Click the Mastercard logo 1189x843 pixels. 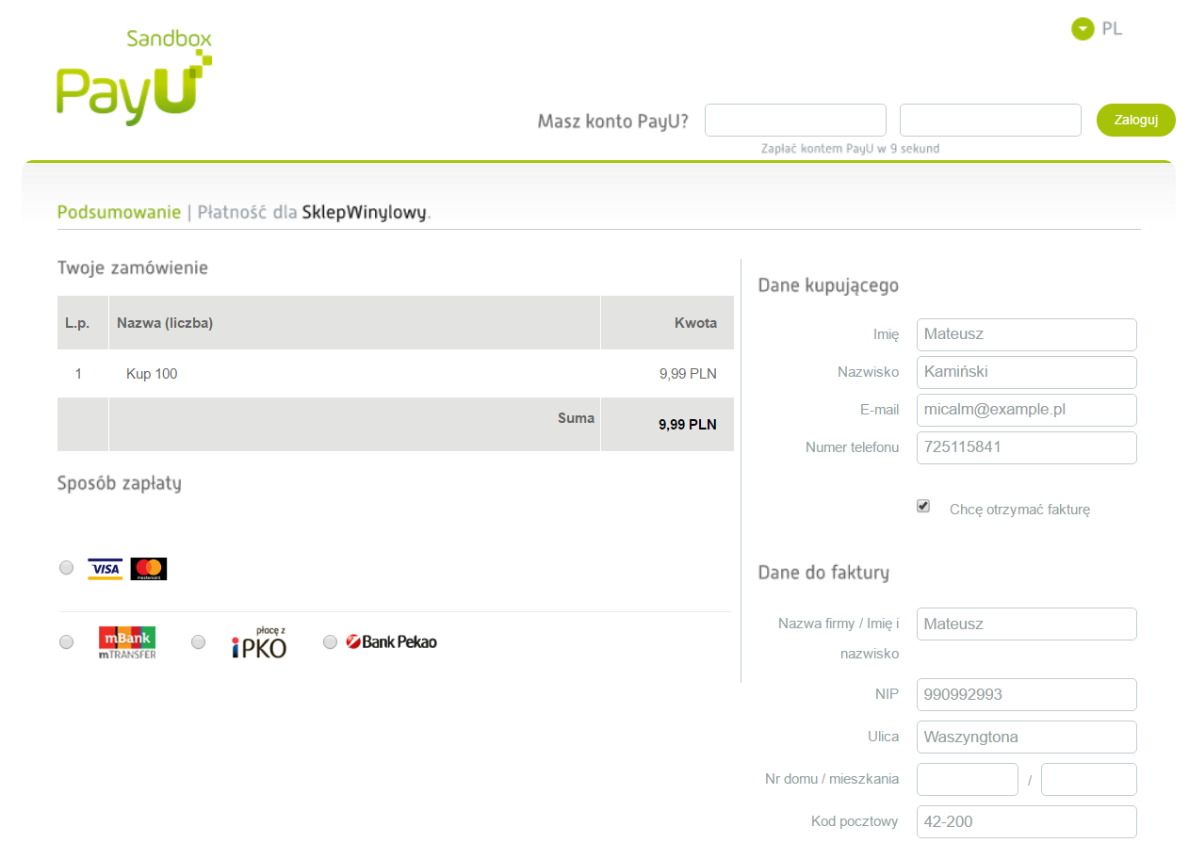[148, 569]
